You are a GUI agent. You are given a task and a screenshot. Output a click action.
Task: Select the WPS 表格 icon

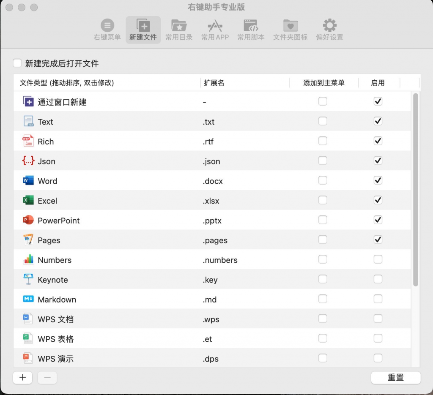pos(28,339)
